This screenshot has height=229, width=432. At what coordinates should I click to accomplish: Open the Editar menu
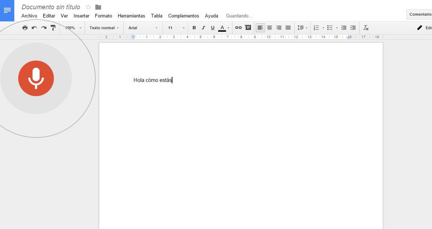point(49,16)
